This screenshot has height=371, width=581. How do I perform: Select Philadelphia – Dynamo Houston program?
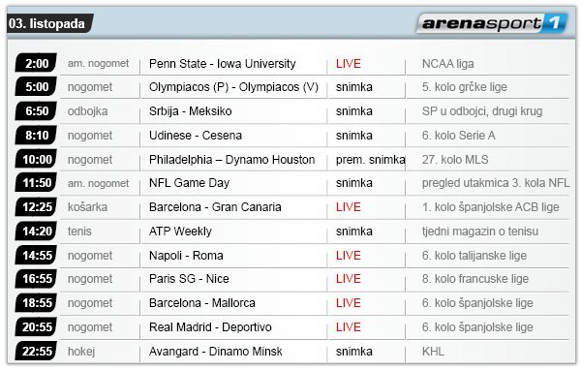pyautogui.click(x=232, y=160)
